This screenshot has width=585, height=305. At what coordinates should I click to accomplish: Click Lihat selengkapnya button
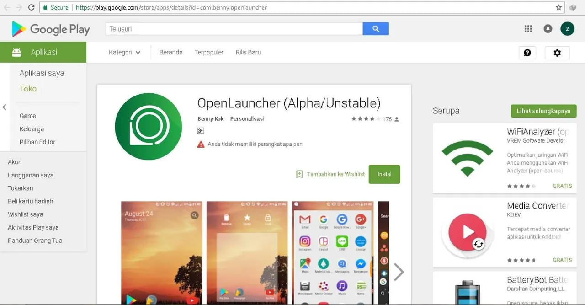(543, 111)
